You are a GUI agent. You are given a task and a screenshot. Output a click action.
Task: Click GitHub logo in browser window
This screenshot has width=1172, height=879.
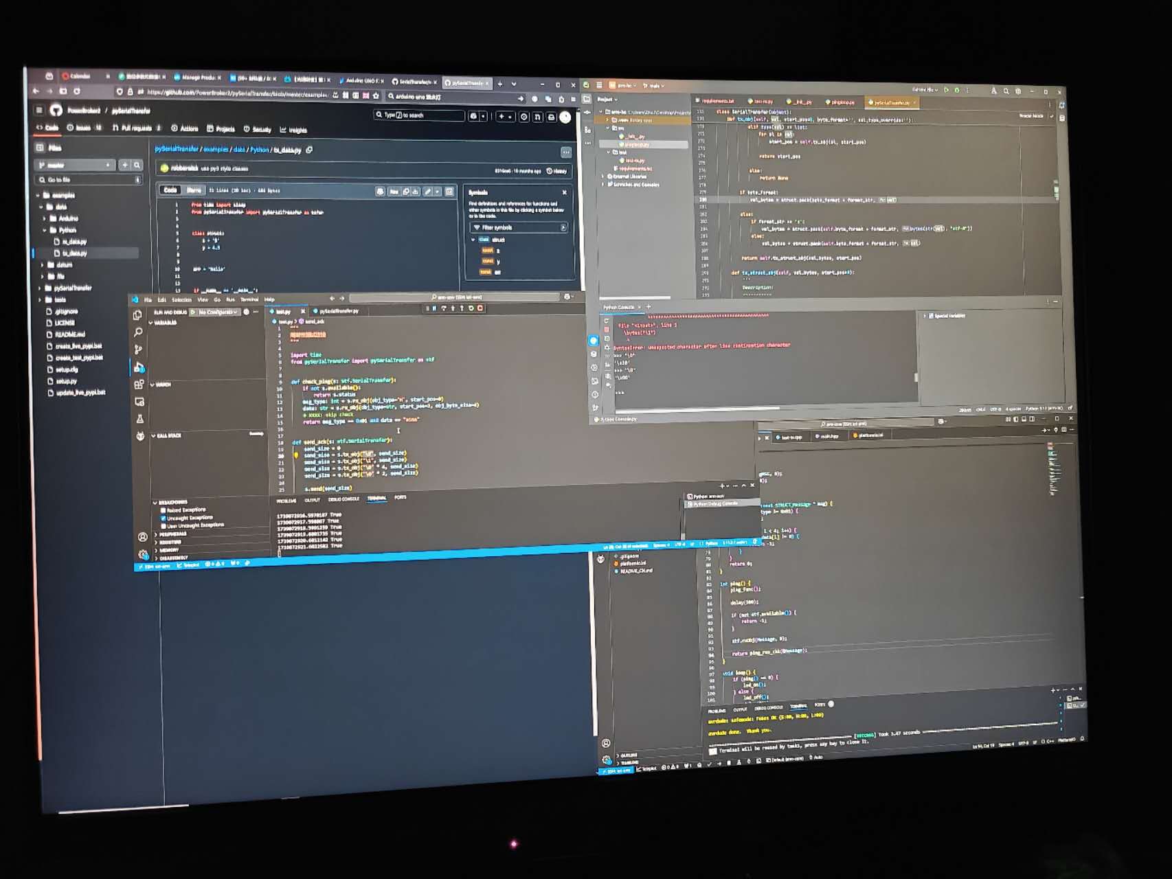click(56, 110)
